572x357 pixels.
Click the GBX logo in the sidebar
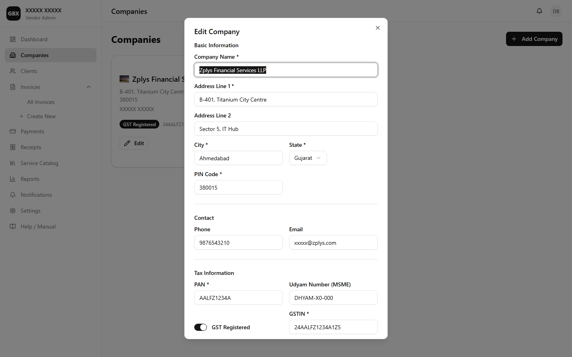click(x=14, y=13)
